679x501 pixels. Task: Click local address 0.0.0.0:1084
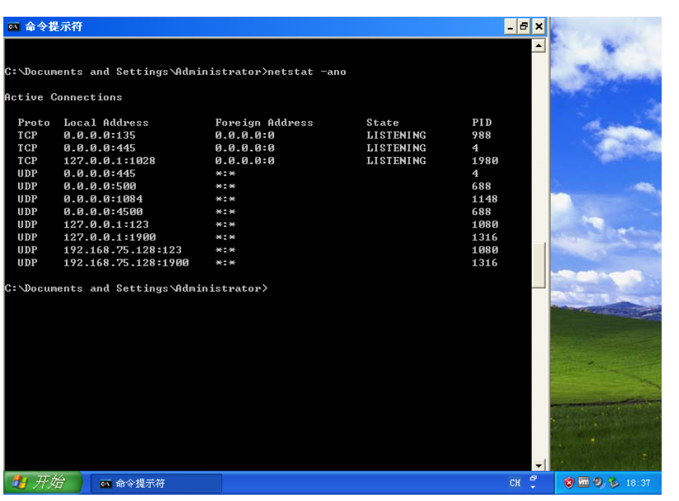pyautogui.click(x=103, y=199)
